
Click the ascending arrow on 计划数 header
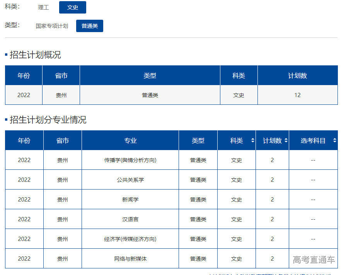pyautogui.click(x=286, y=138)
